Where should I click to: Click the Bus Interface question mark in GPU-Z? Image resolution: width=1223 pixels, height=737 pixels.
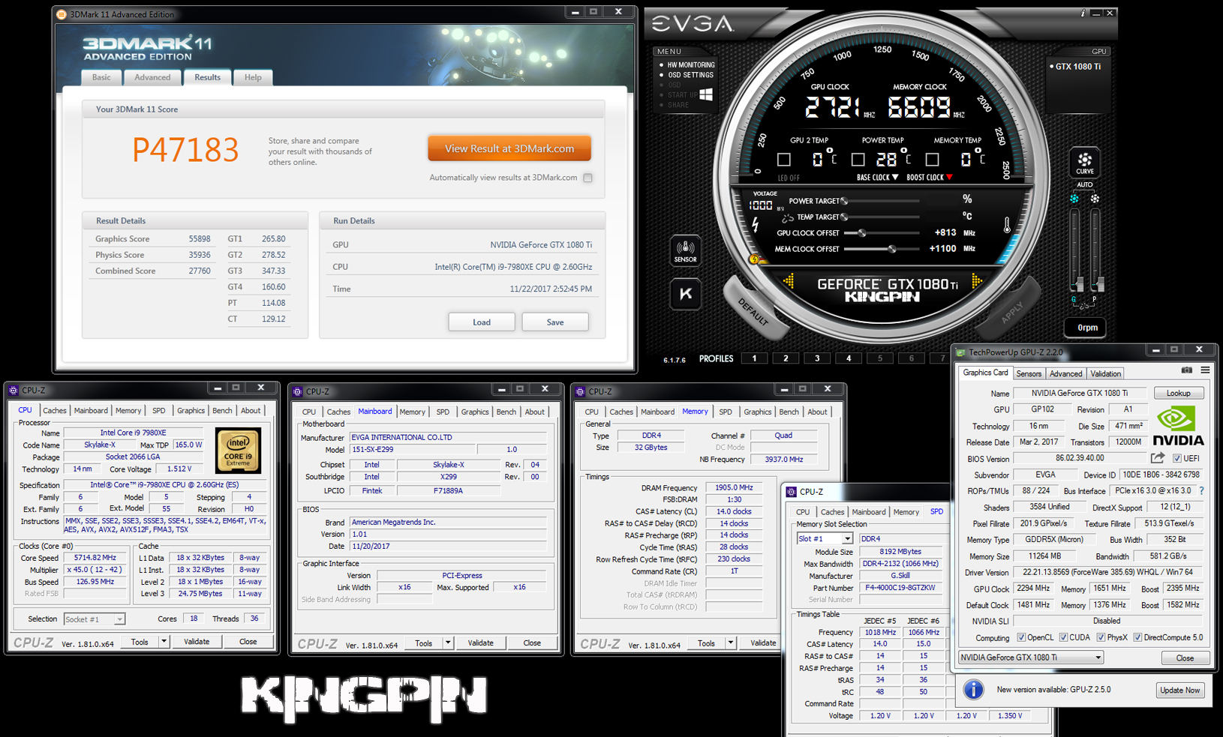tap(1201, 491)
